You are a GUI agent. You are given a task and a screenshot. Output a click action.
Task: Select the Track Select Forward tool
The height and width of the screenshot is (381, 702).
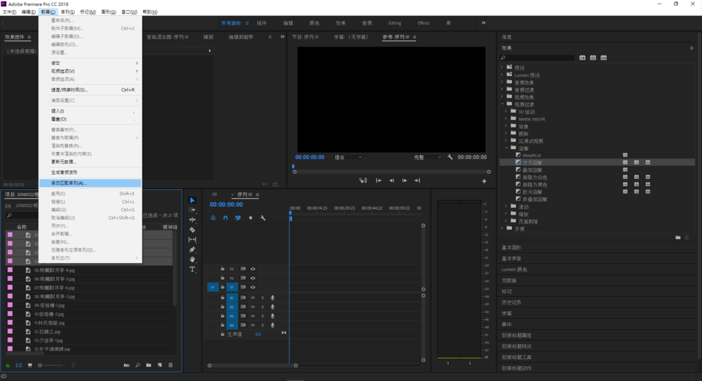pos(193,210)
